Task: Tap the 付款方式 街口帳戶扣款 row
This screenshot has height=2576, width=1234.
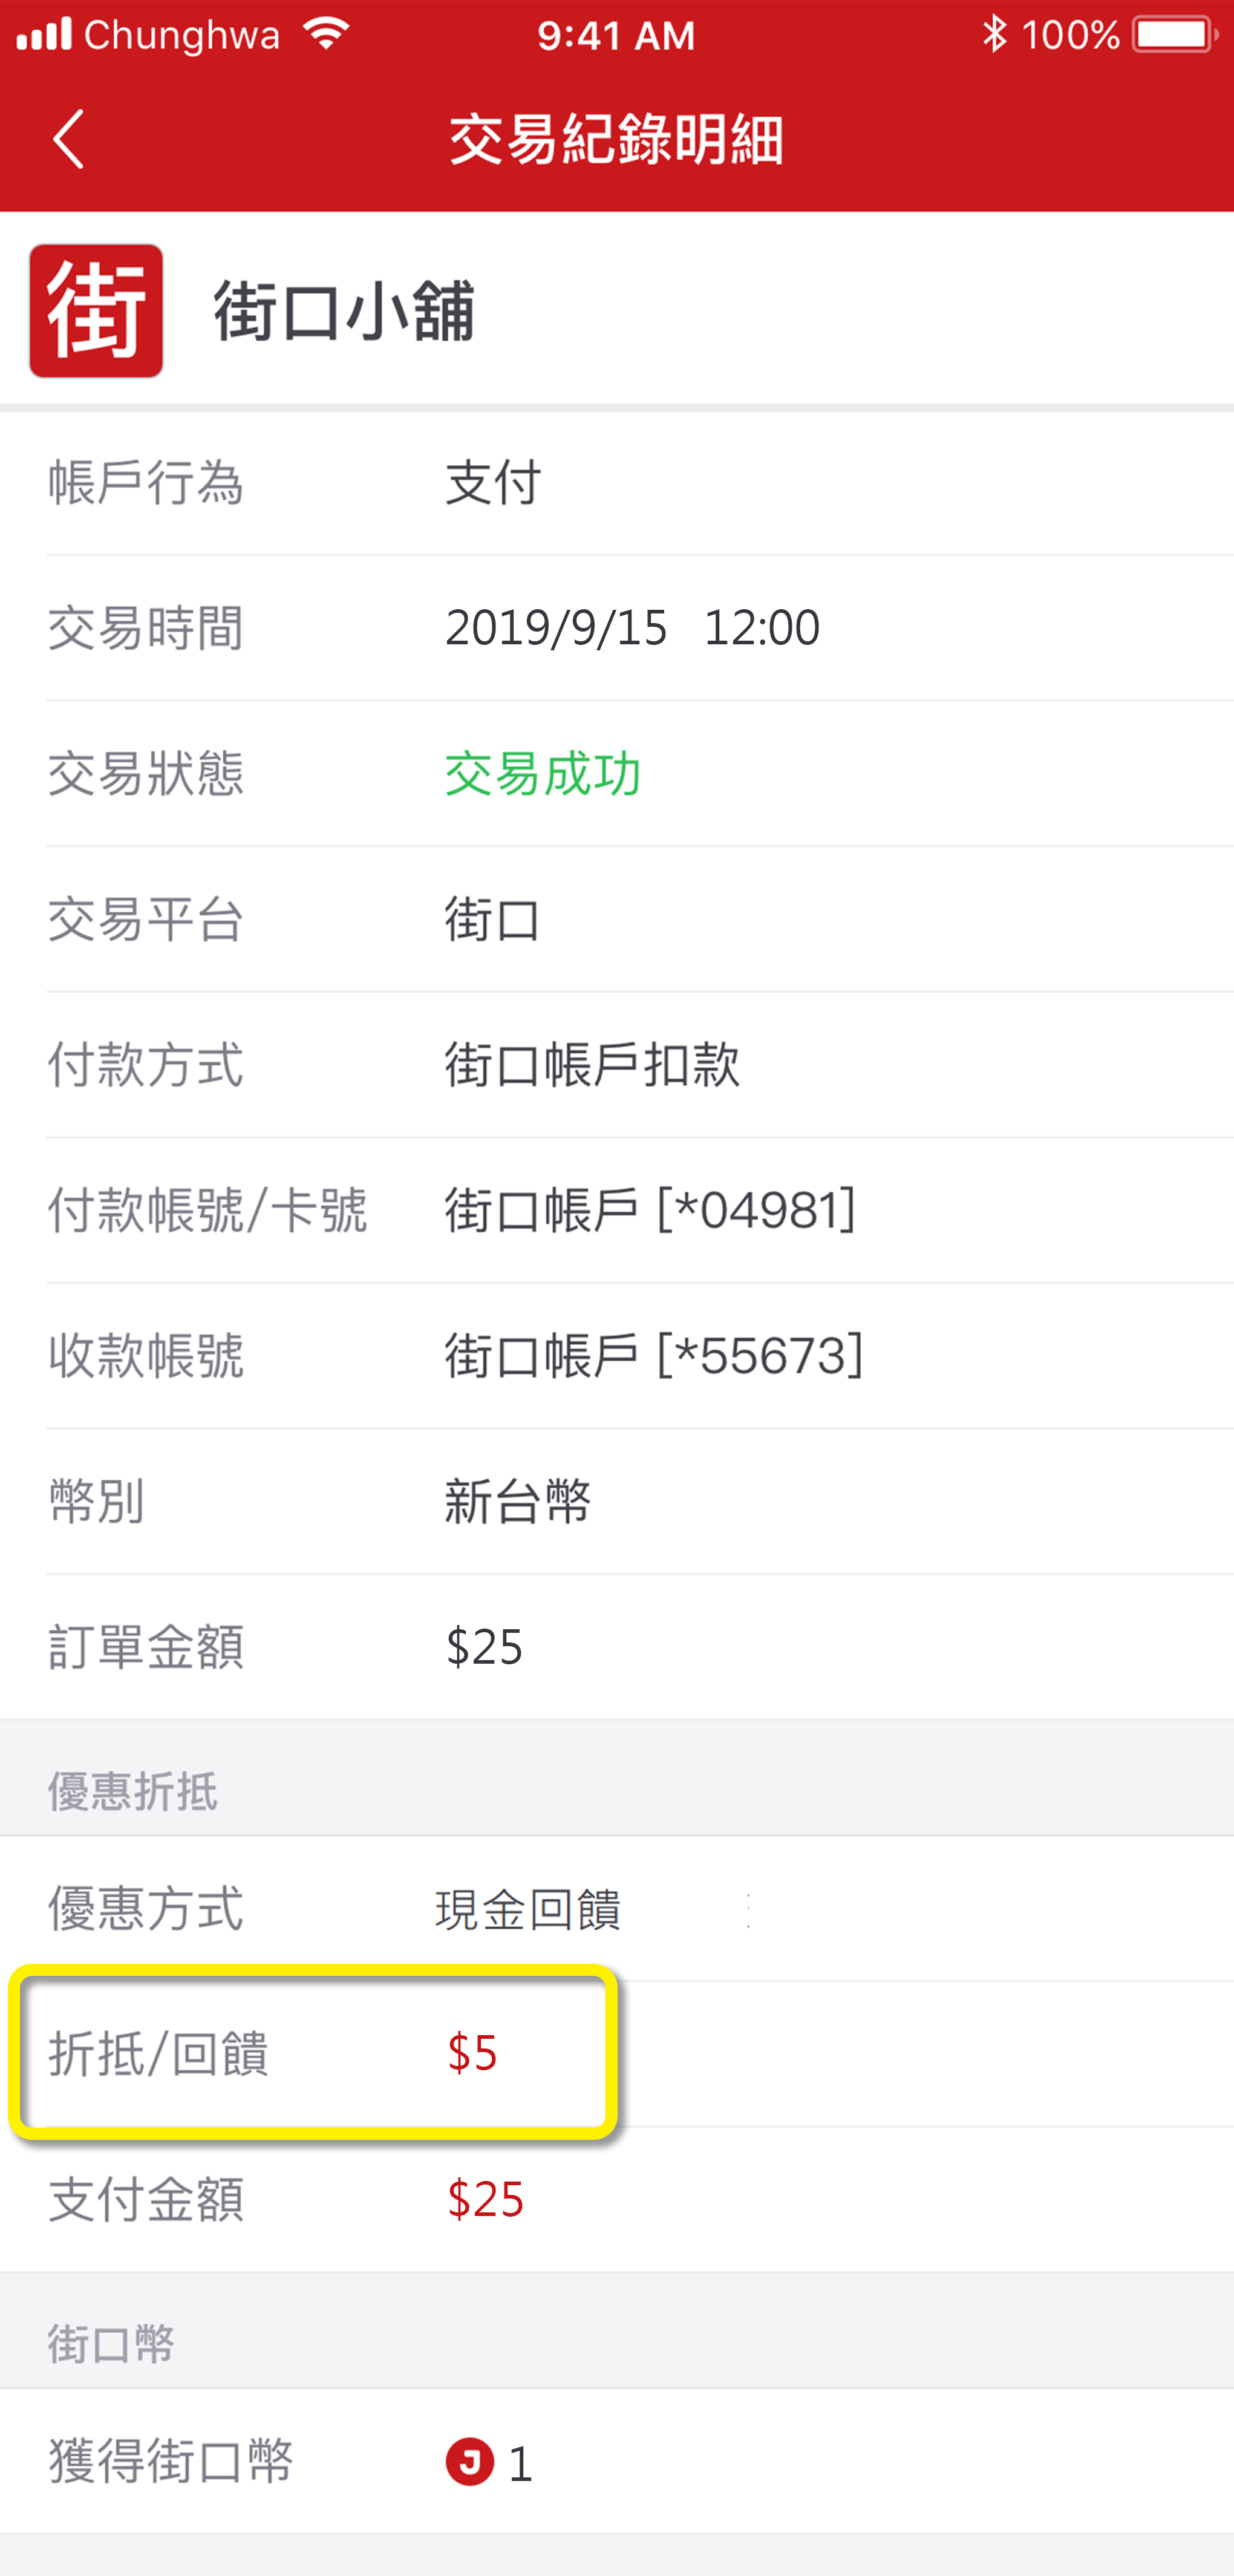Action: click(x=616, y=1064)
